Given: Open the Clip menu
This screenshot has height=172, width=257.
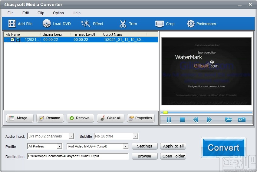Looking at the screenshot, I should [x=41, y=13].
